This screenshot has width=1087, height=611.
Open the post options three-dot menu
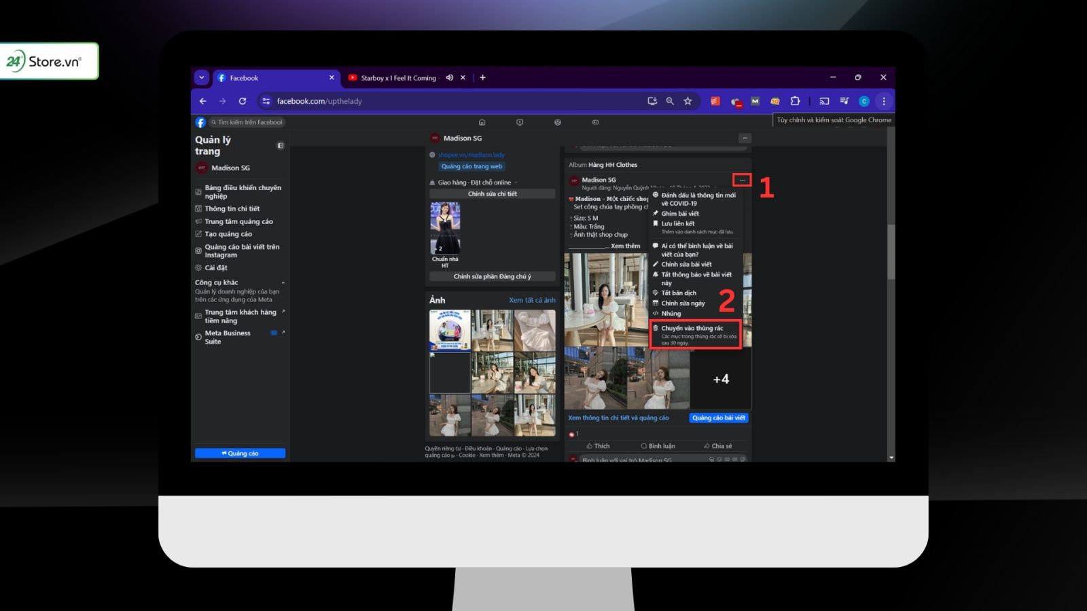click(x=742, y=180)
